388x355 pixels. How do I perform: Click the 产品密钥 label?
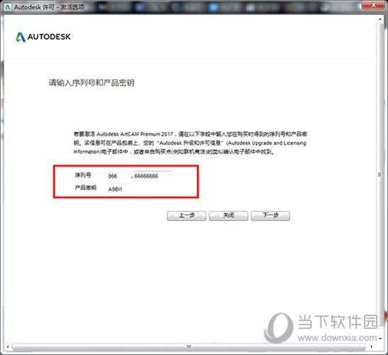click(x=85, y=187)
